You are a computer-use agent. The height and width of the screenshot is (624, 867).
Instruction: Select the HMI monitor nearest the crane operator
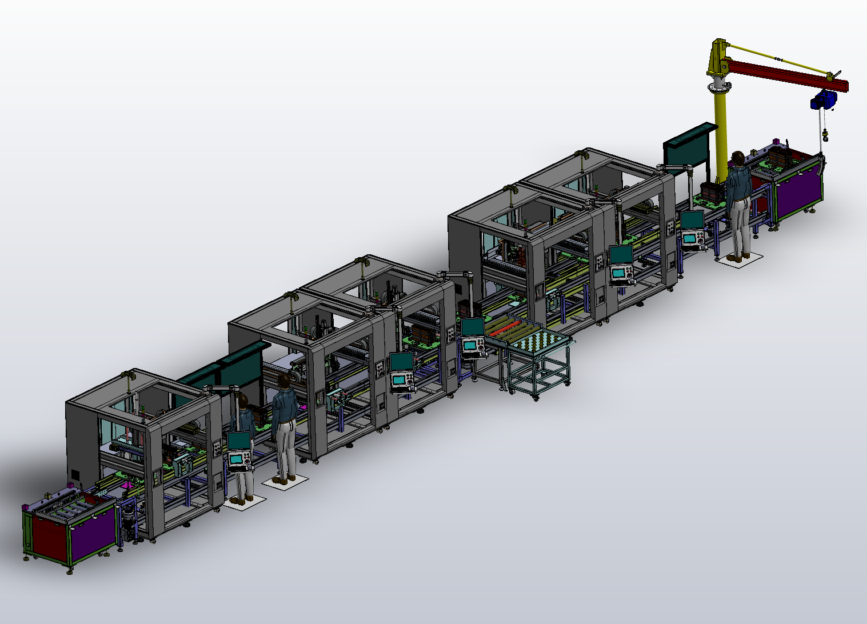coord(693,230)
